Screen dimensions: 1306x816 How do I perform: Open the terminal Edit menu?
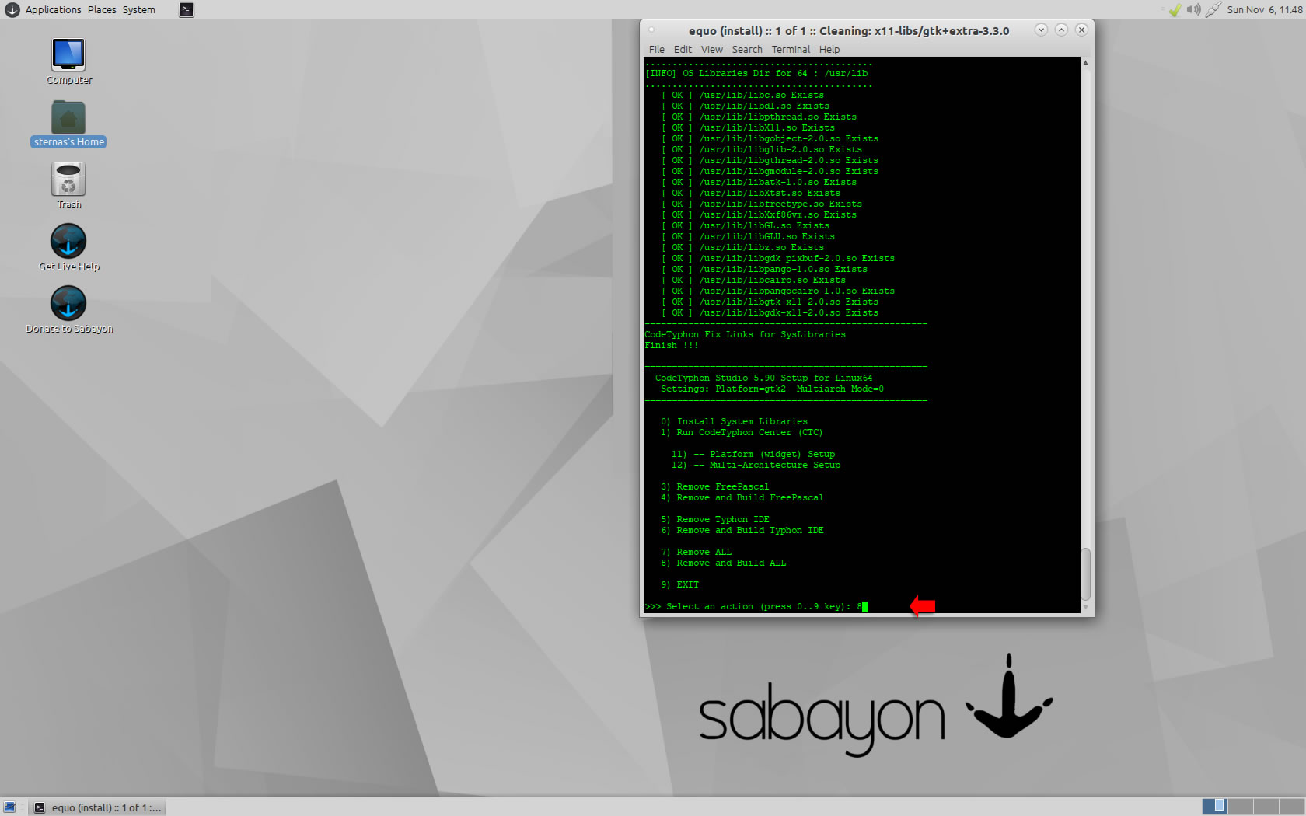[x=683, y=49]
